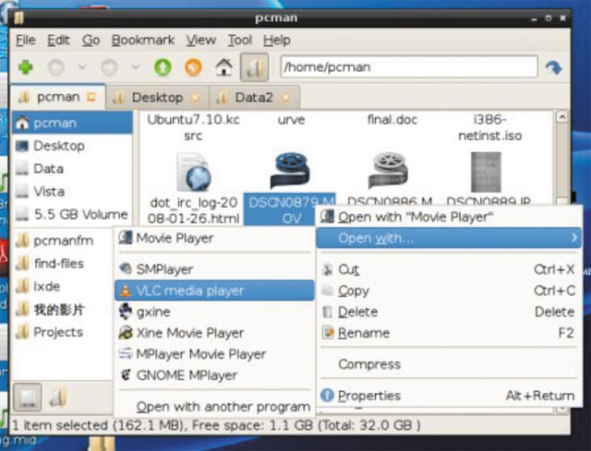The height and width of the screenshot is (451, 591).
Task: Click the blue jump-to arrow beside address bar
Action: tap(554, 67)
